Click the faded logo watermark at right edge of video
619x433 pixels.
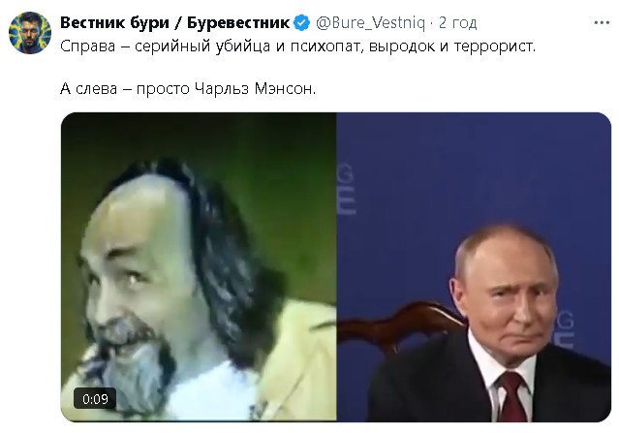coord(565,329)
